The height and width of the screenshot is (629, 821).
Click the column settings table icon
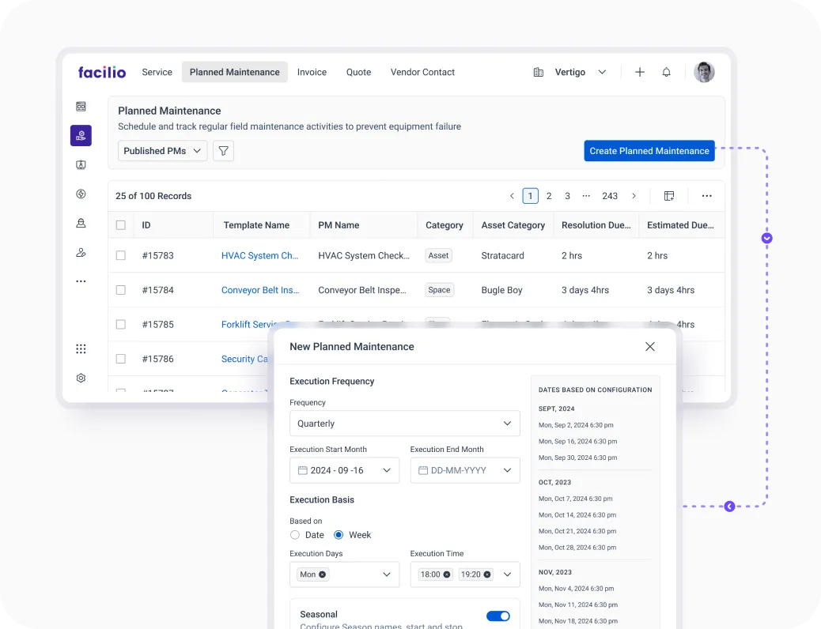pyautogui.click(x=669, y=196)
